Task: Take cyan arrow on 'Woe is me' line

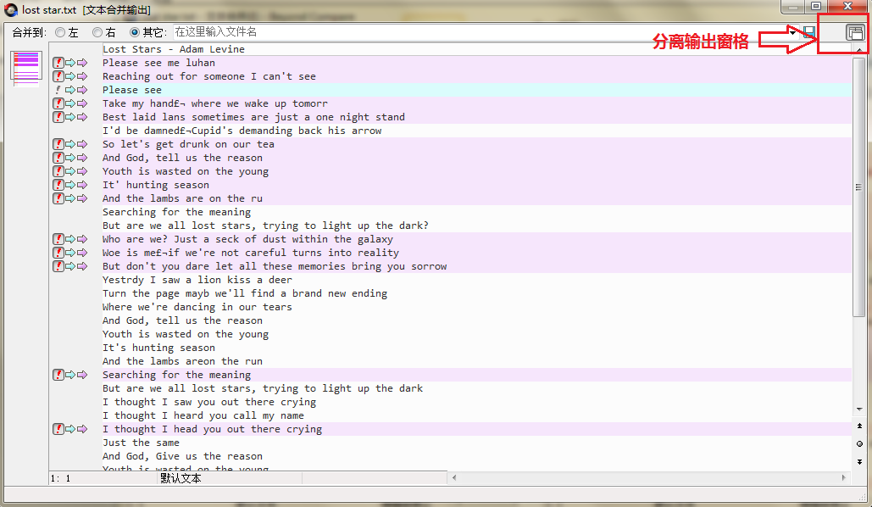Action: pos(70,253)
